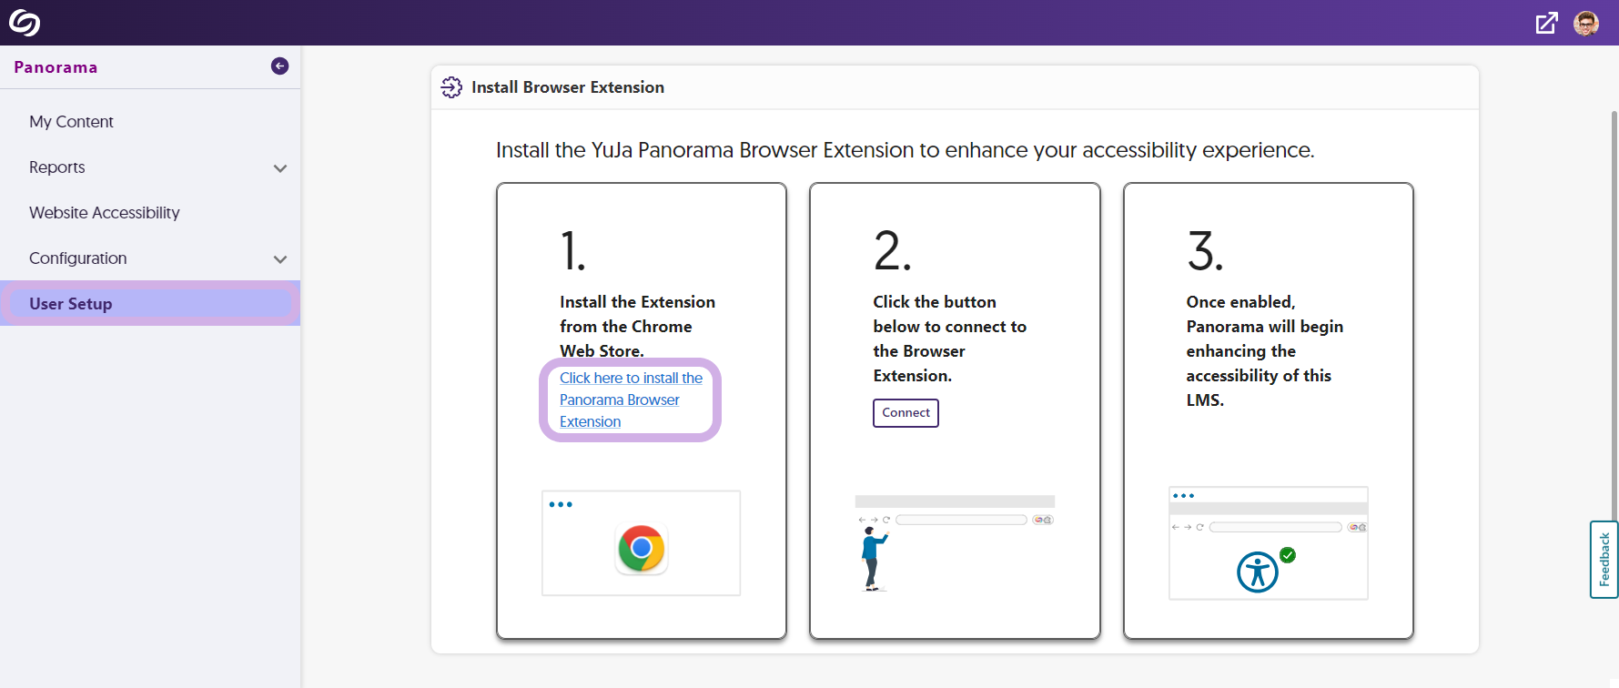Image resolution: width=1619 pixels, height=688 pixels.
Task: Click the Connect button
Action: click(x=906, y=413)
